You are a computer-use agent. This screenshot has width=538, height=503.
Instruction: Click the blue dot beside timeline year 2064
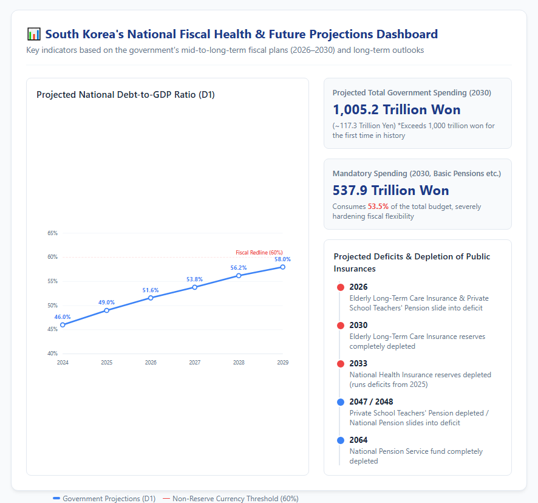(341, 440)
